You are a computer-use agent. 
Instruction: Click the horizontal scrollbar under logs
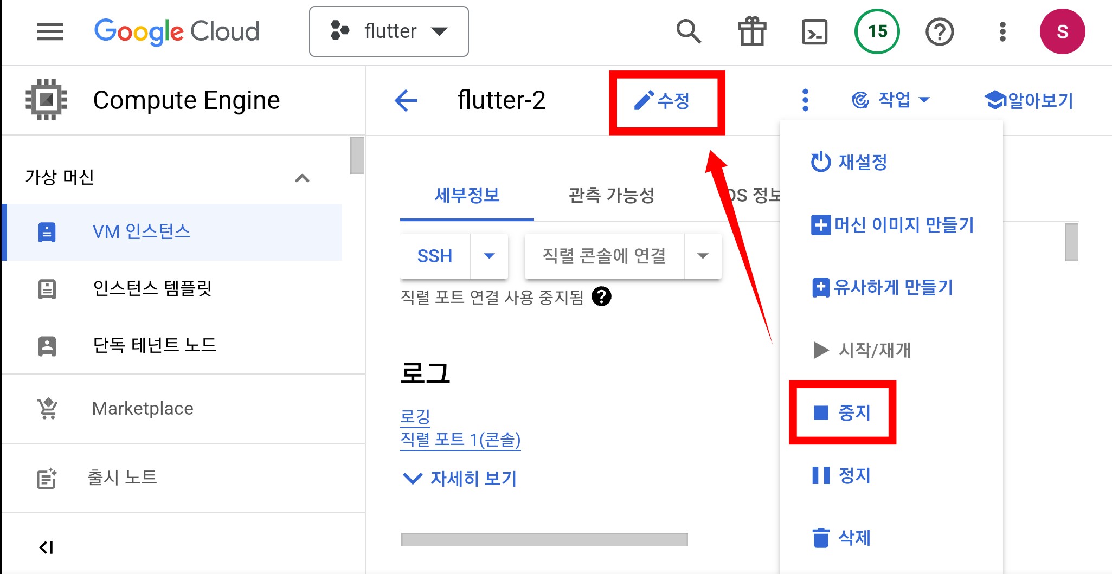pos(544,539)
